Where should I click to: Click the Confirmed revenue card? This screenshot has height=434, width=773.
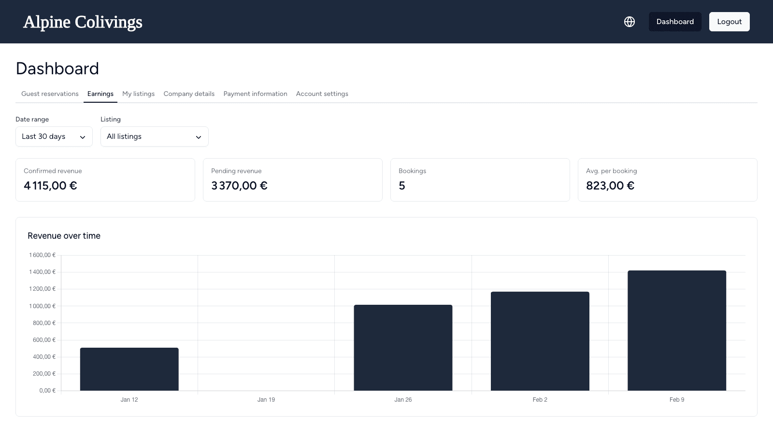[x=105, y=179]
